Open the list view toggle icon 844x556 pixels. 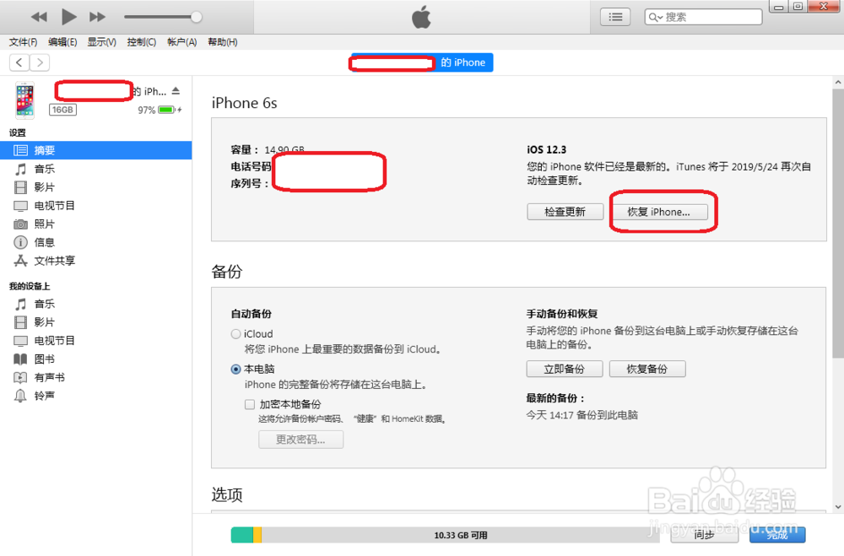pos(615,17)
